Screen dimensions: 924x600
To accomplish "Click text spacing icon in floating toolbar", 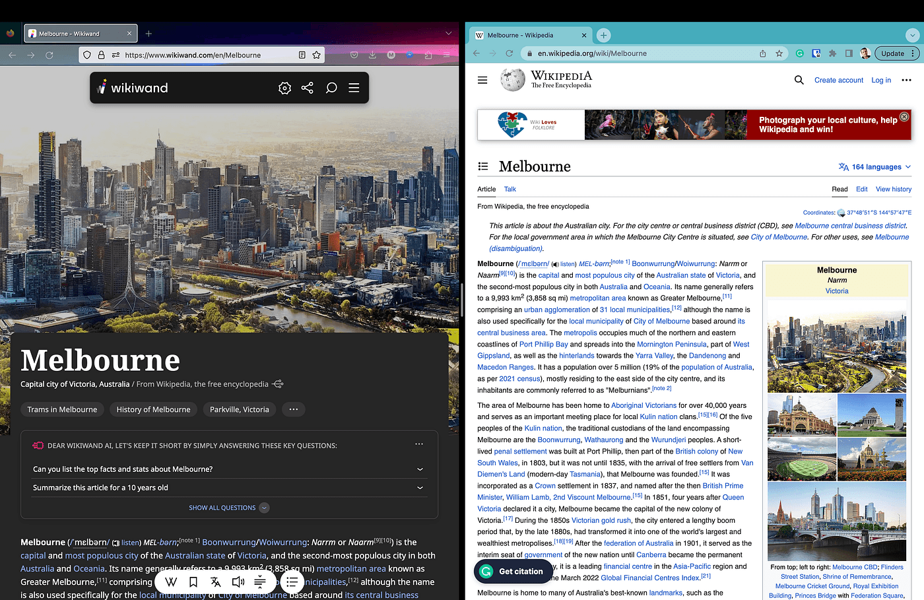I will pyautogui.click(x=260, y=582).
